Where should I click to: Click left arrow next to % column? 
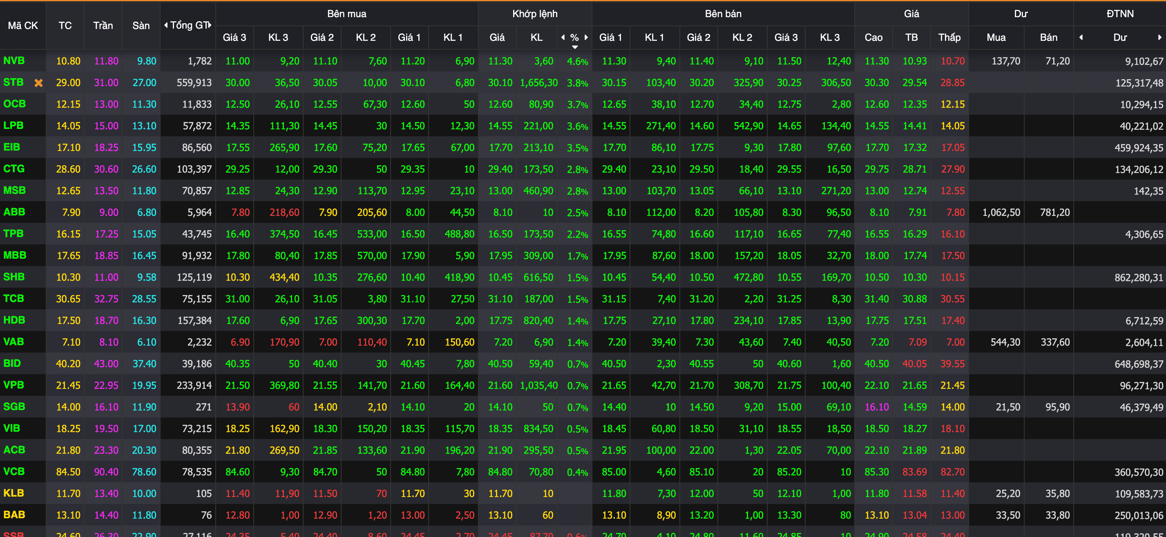[x=563, y=38]
